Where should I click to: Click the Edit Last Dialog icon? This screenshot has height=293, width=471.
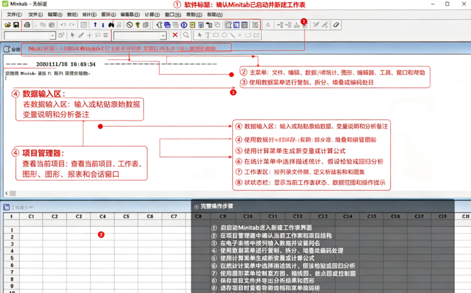(x=83, y=25)
